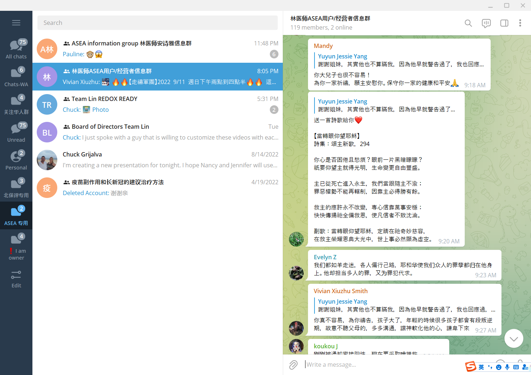Click the Sogou S input method logo
Viewport: 531px width, 375px height.
point(470,366)
